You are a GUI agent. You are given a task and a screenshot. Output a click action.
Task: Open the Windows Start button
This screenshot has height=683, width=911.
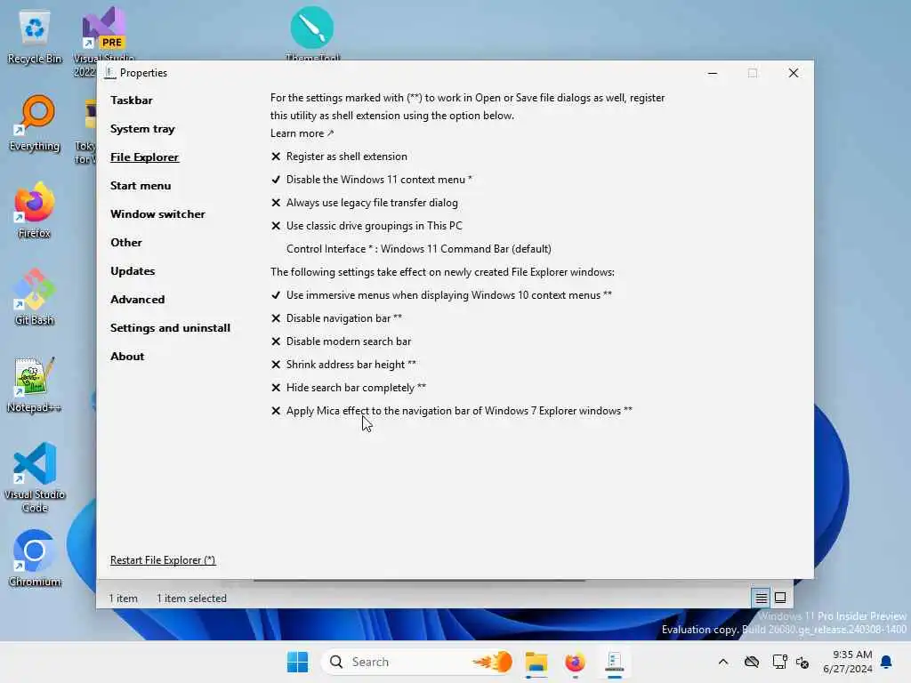[x=297, y=662]
